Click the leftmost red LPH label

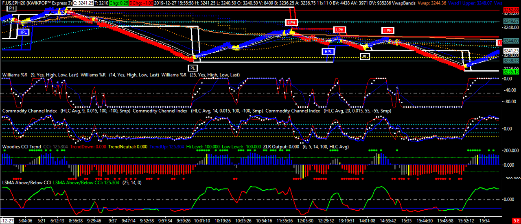click(292, 23)
